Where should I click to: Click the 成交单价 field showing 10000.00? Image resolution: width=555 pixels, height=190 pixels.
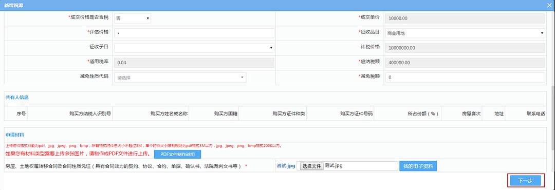coord(465,18)
